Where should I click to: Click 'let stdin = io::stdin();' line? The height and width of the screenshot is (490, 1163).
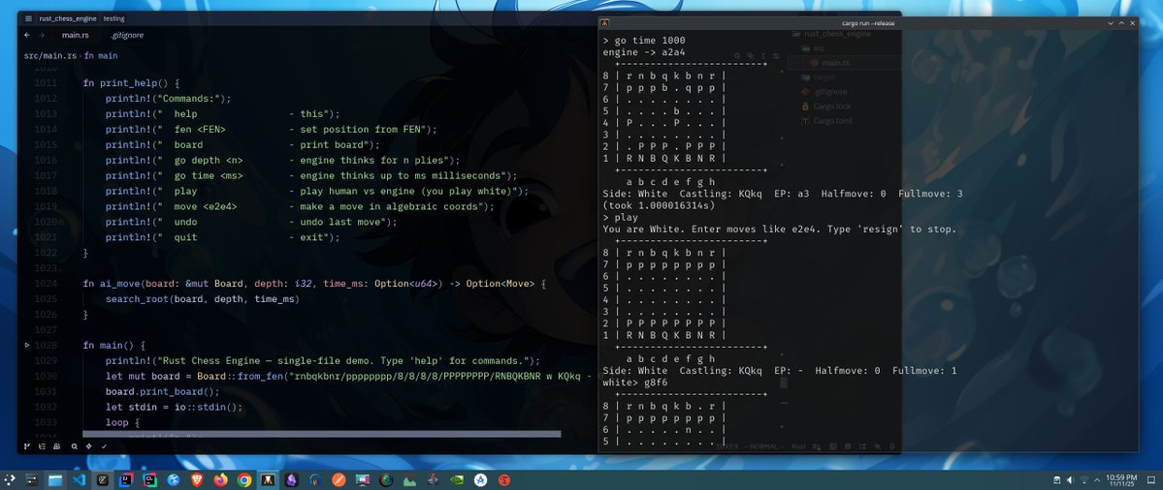click(174, 407)
